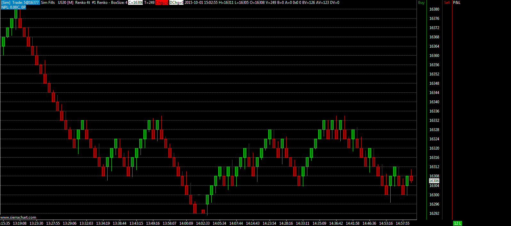Click the 16300 price scale label

point(434,195)
